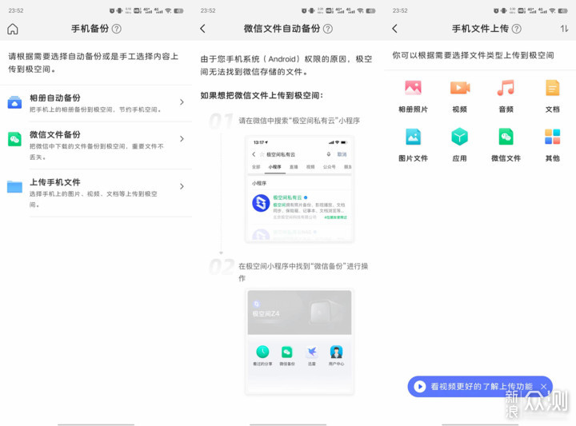Open the 看视频更好的了解上传功能 banner text
Viewport: 576px width, 426px height.
coord(482,386)
